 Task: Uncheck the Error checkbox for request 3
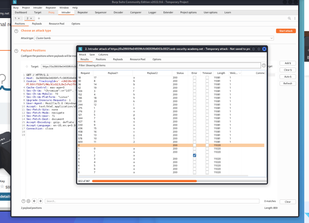(x=195, y=155)
